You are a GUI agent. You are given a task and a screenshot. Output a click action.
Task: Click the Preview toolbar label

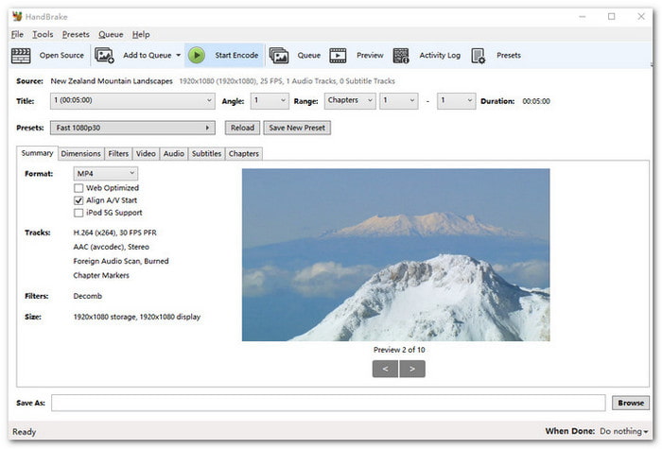tap(370, 55)
